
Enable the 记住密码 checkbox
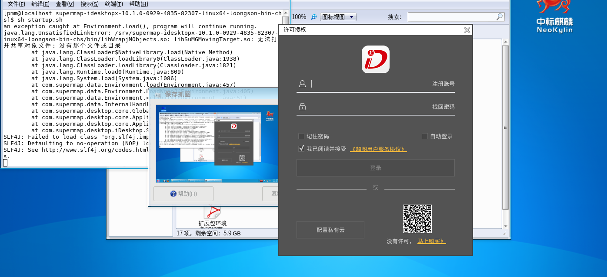point(301,136)
